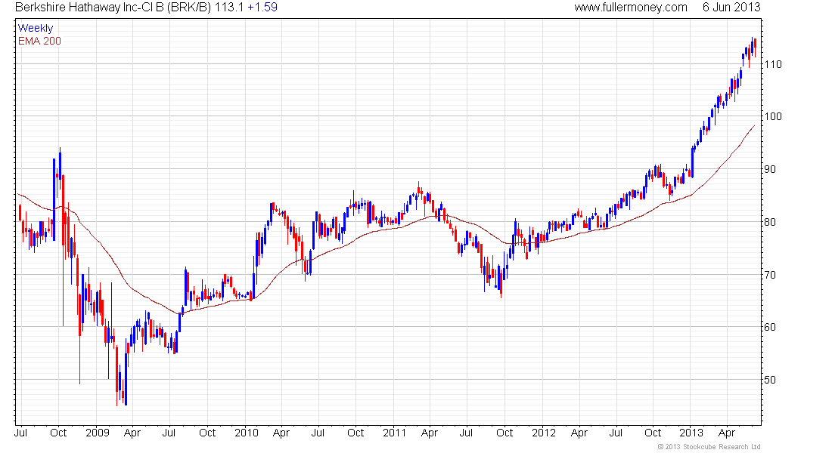Click the 100 price level label
Screen dimensions: 832x453
pyautogui.click(x=773, y=116)
